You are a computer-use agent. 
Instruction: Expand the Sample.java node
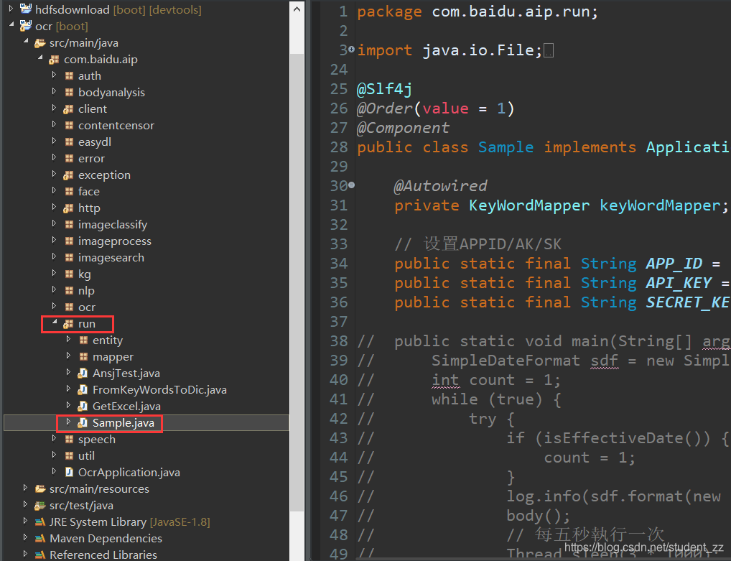pyautogui.click(x=68, y=422)
